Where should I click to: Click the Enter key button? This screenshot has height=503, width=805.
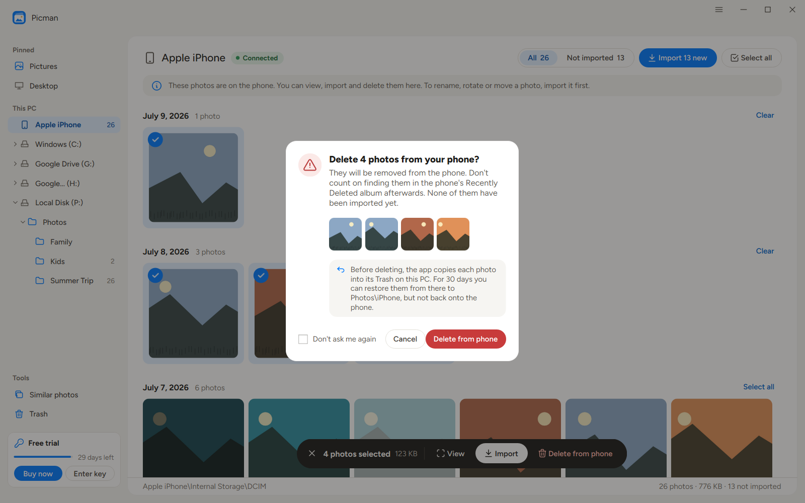pyautogui.click(x=90, y=474)
